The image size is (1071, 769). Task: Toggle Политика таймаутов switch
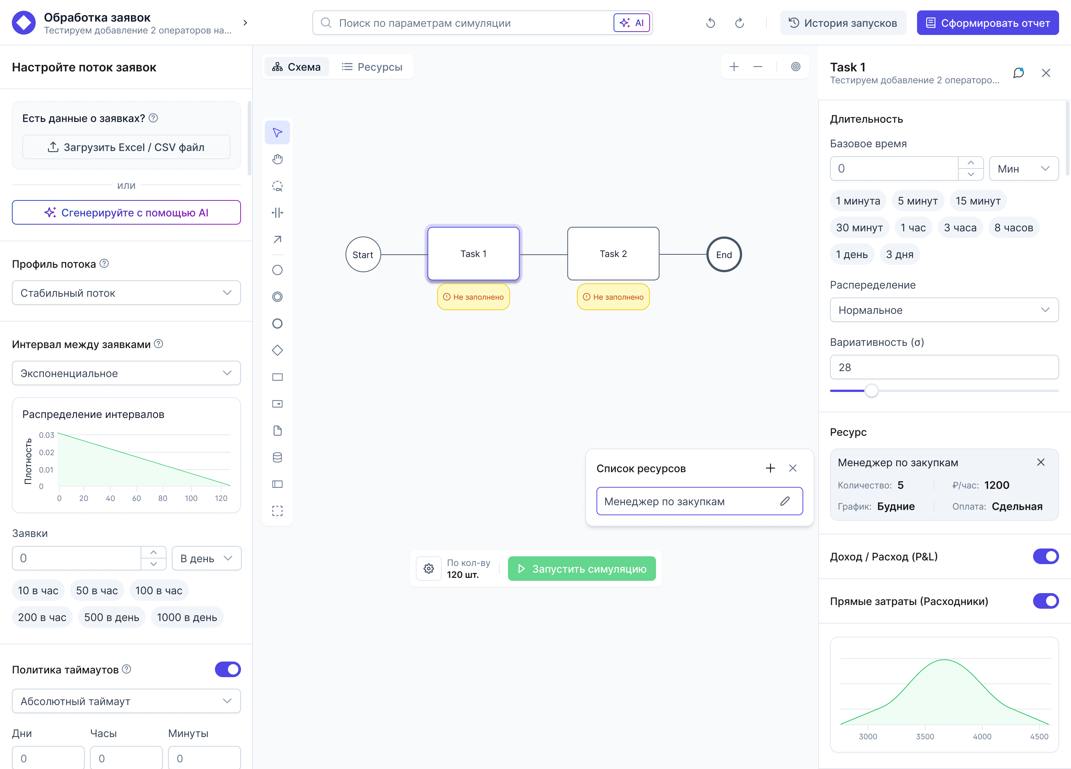point(228,669)
